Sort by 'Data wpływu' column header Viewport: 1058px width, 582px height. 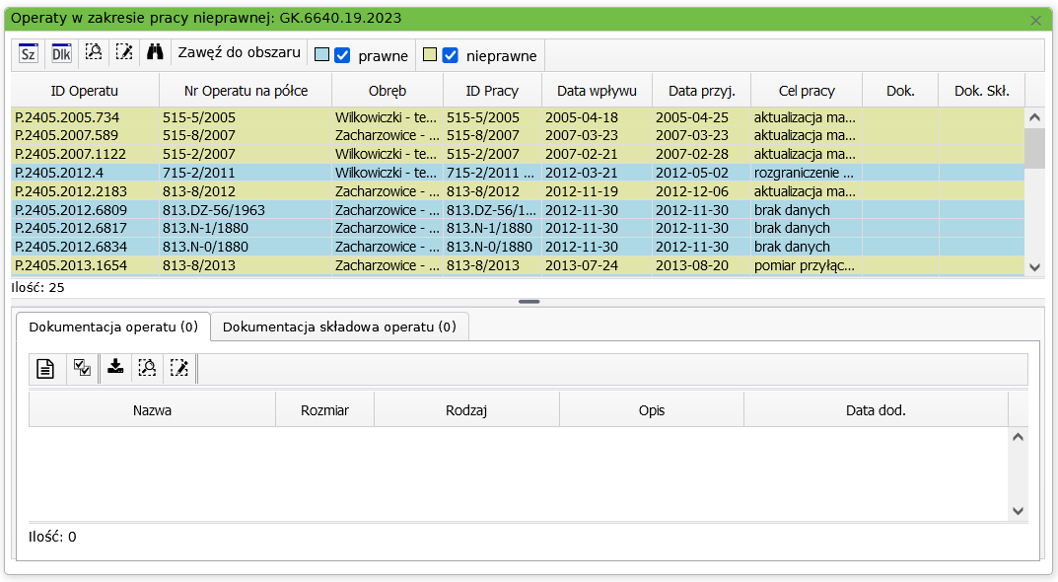point(597,91)
